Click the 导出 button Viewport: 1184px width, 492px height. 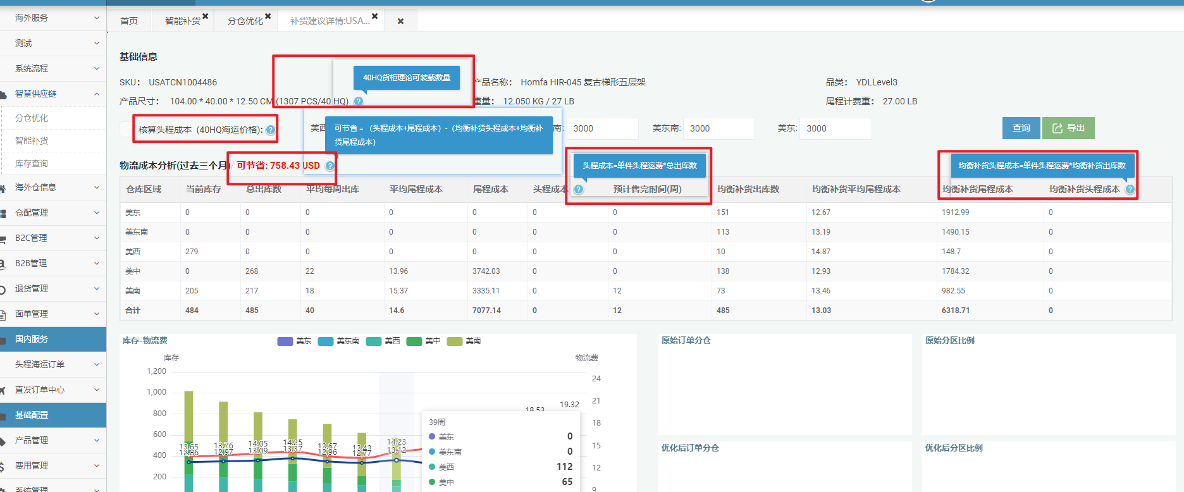tap(1068, 128)
